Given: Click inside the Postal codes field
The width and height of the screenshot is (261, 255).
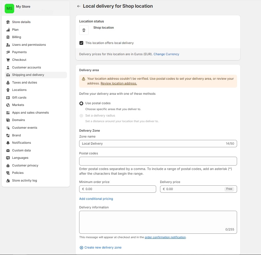Looking at the screenshot, I should (x=158, y=161).
